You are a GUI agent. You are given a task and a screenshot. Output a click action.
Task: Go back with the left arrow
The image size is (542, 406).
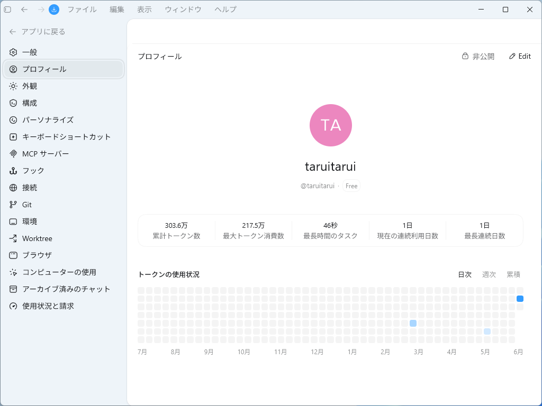[24, 10]
